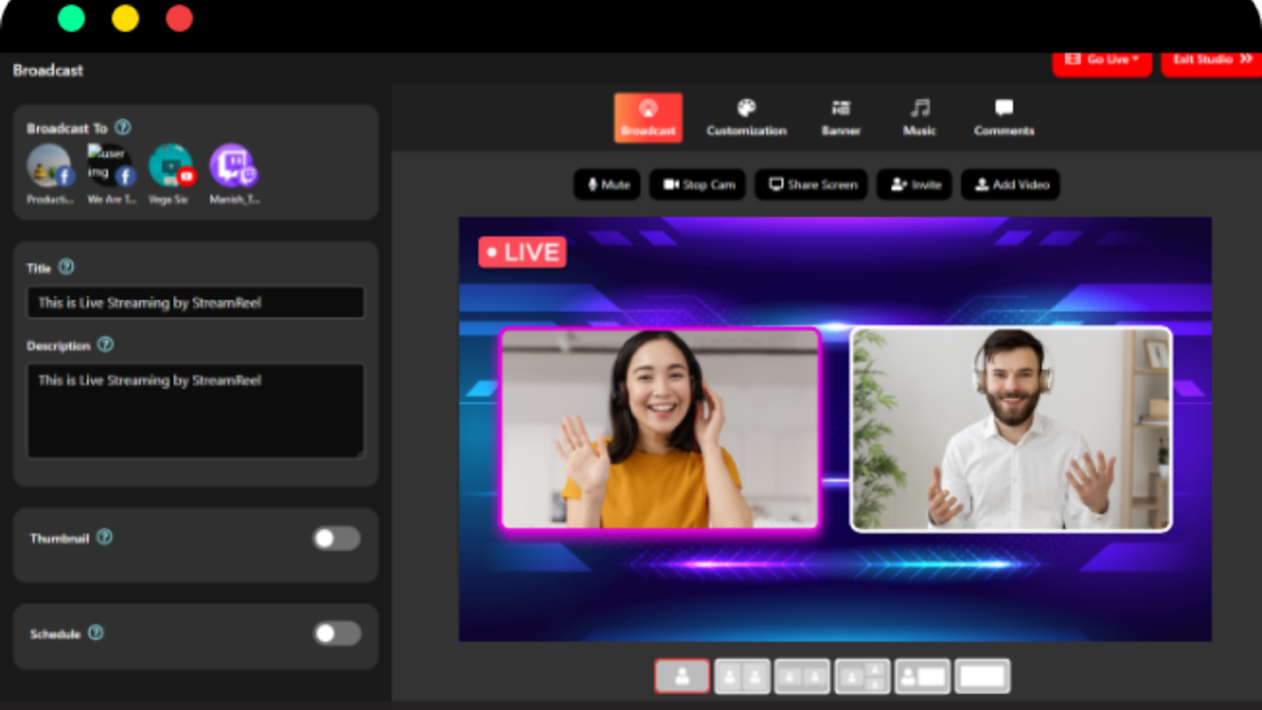Click into the Title input field
The image size is (1262, 710).
pyautogui.click(x=195, y=303)
